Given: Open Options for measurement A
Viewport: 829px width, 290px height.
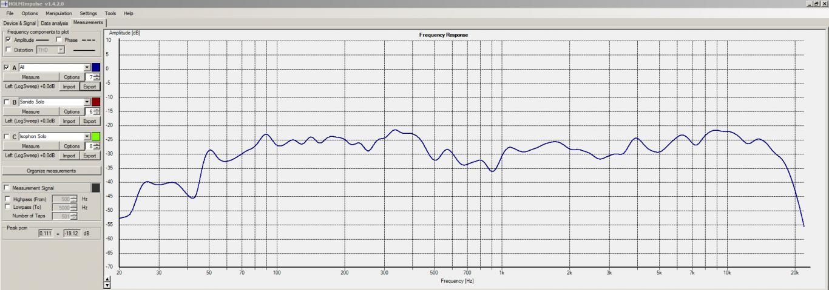Looking at the screenshot, I should 72,77.
